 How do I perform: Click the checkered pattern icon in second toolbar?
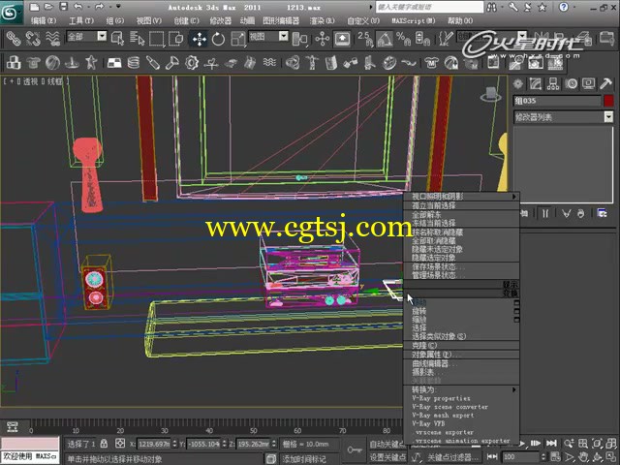click(x=114, y=62)
